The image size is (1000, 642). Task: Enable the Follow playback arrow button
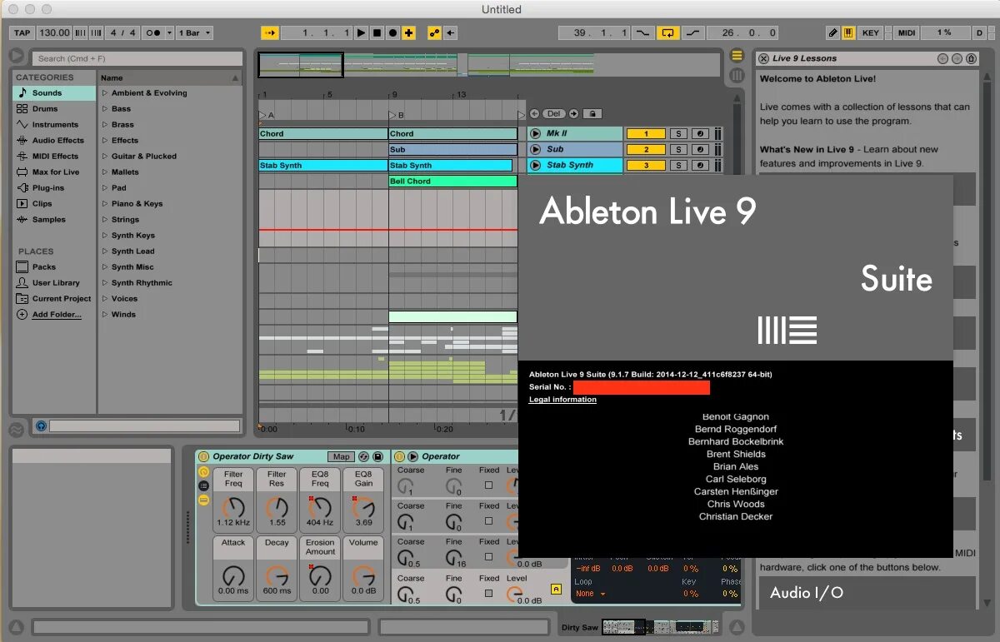coord(270,32)
